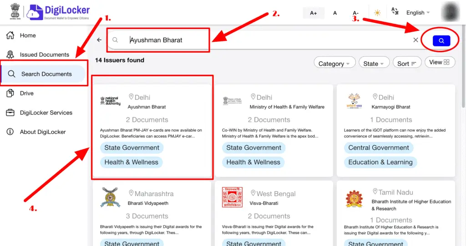Toggle light theme with sun icon

[x=377, y=13]
